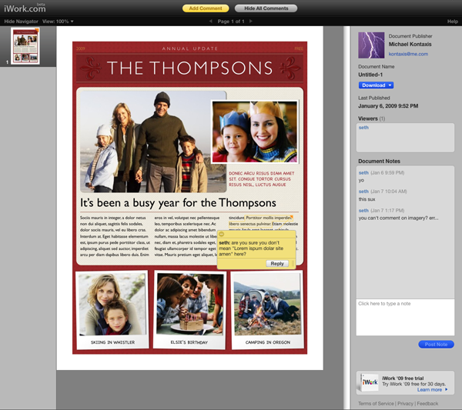
Task: Open the Help menu
Action: point(452,21)
